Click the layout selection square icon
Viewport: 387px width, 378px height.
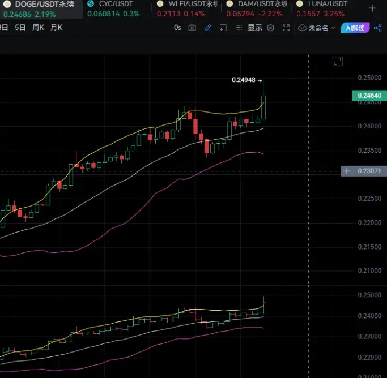[223, 28]
